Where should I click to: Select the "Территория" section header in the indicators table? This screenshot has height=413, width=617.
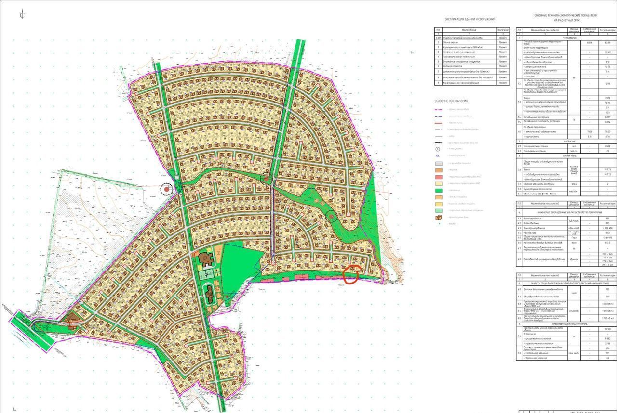click(566, 38)
